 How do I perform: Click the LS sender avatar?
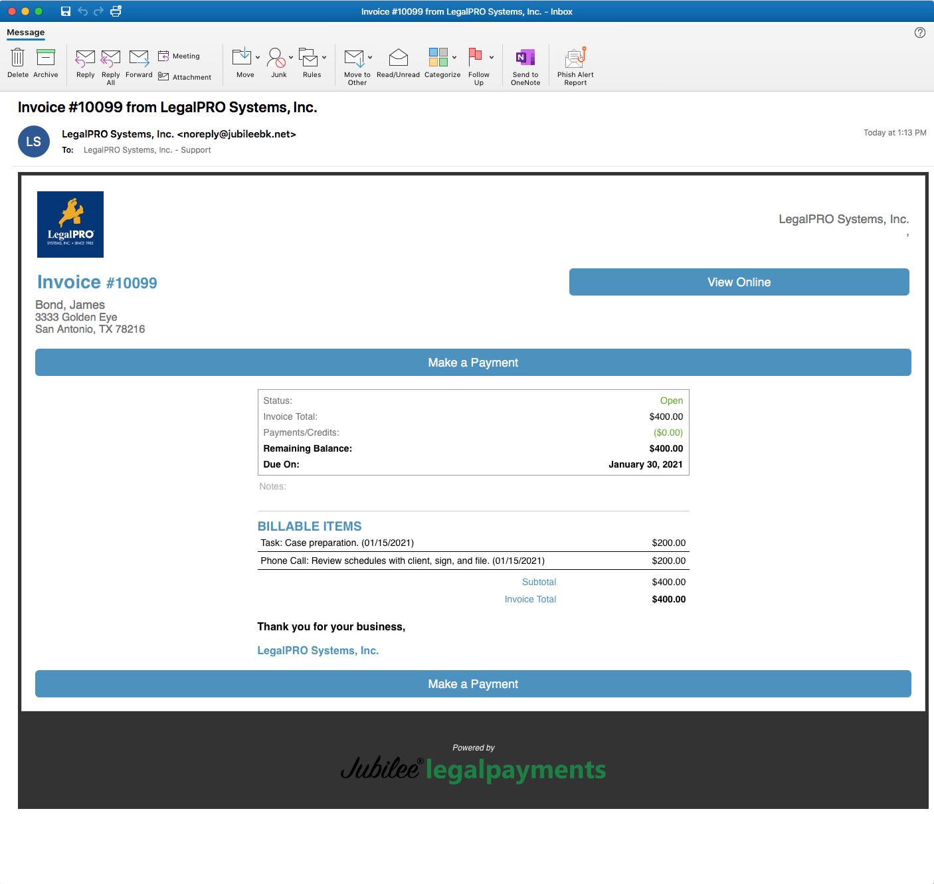pos(34,141)
